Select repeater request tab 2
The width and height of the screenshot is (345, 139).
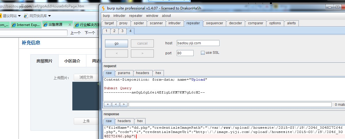(x=114, y=31)
